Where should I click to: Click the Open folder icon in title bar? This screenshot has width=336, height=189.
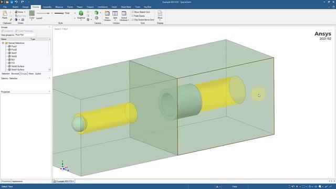pyautogui.click(x=7, y=2)
